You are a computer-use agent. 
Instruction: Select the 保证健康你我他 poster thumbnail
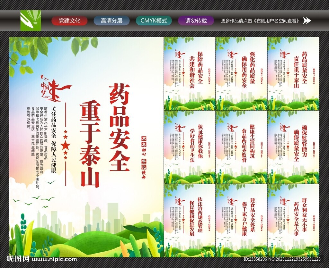tap(190, 147)
